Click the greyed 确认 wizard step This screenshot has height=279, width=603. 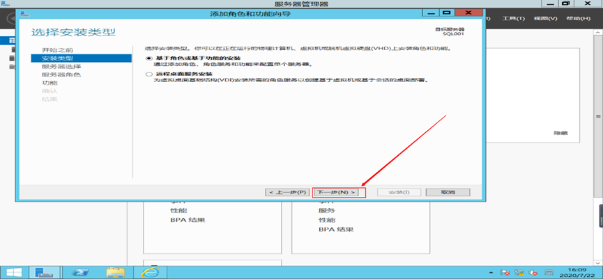49,91
